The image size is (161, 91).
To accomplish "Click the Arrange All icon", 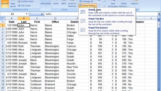I will 80,1.
